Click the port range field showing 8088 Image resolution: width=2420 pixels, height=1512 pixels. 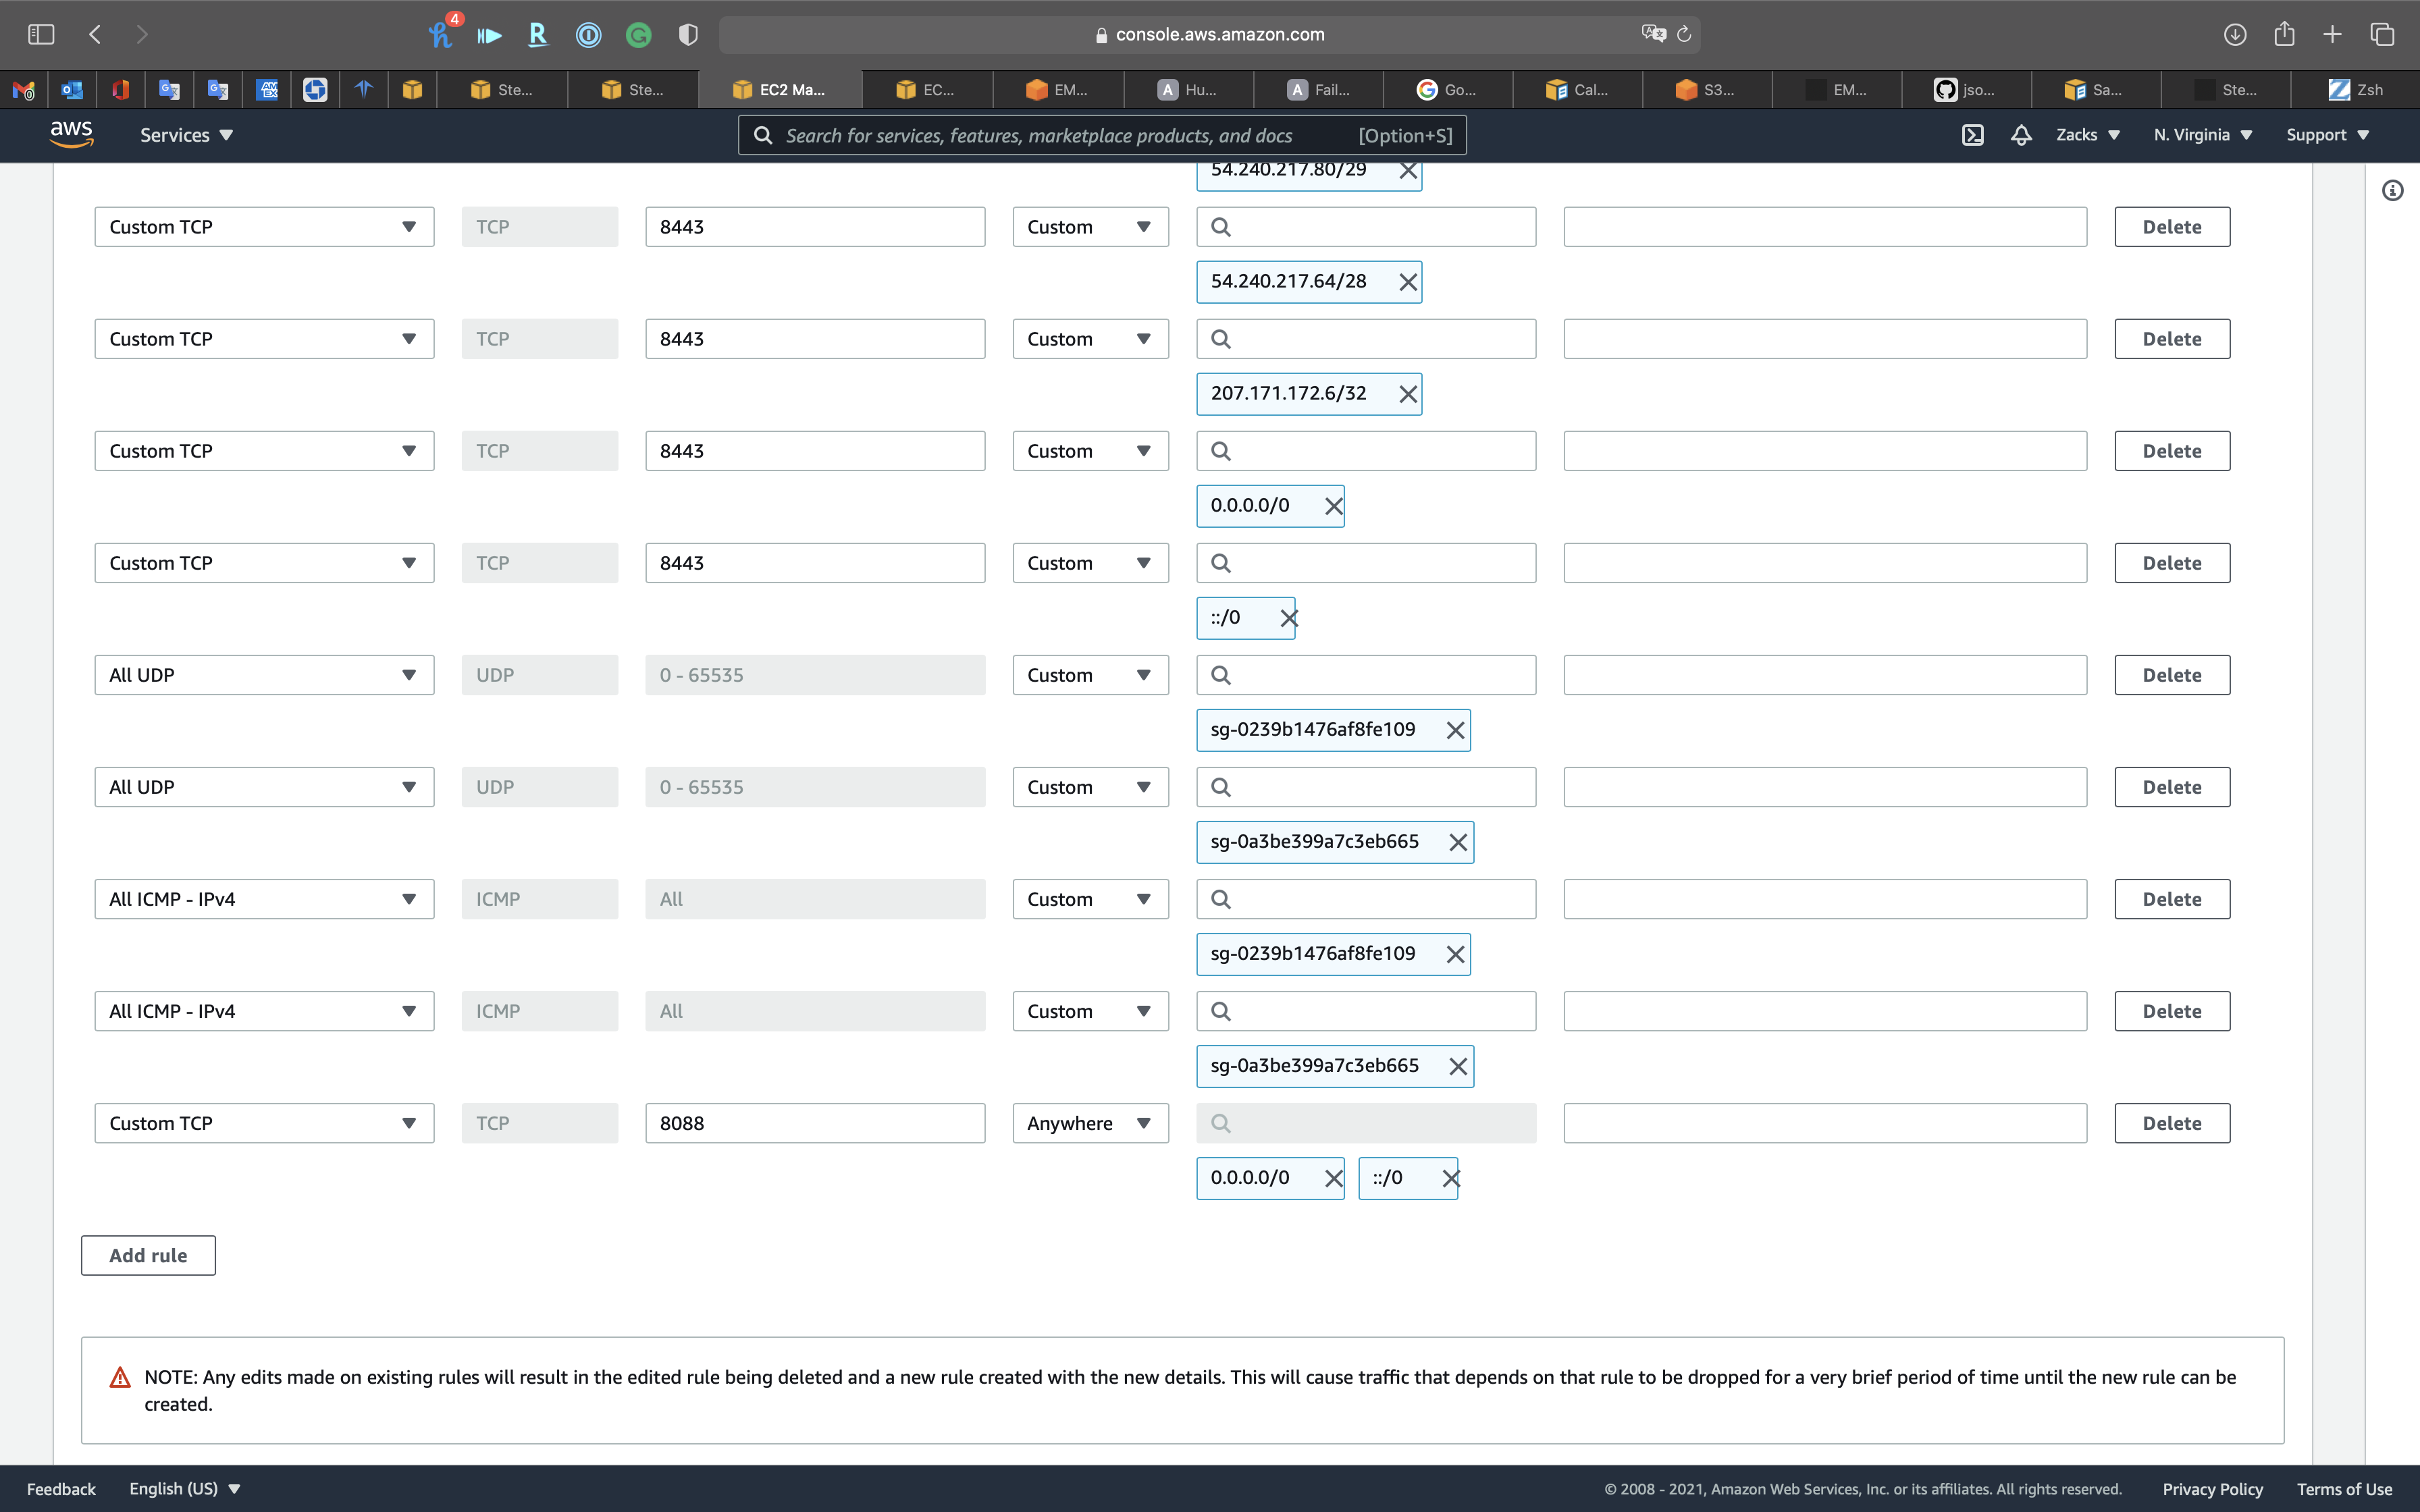814,1123
